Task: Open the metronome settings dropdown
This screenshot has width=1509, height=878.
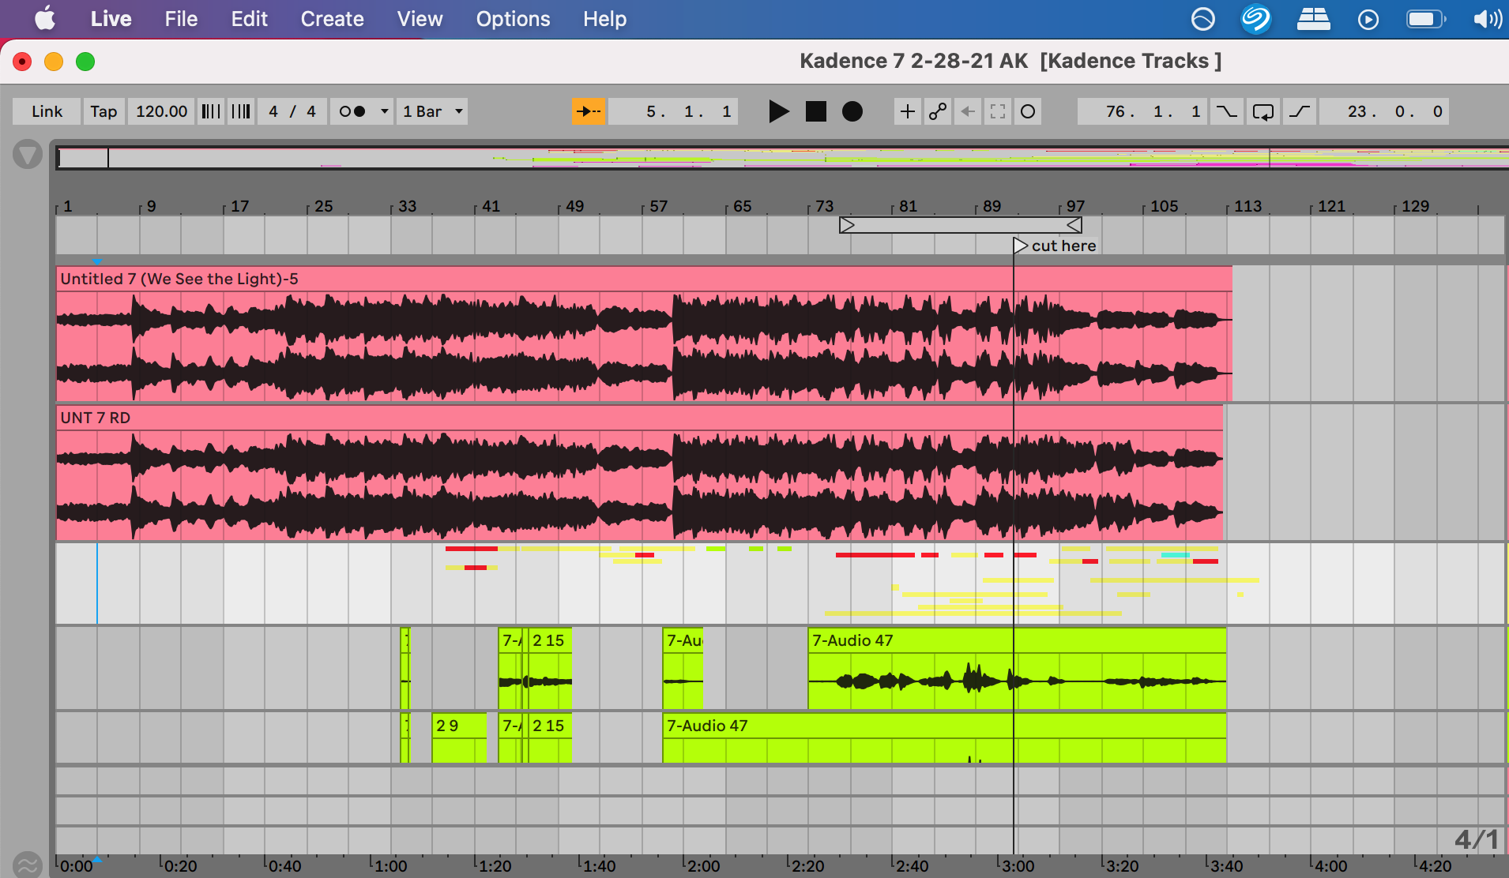Action: click(383, 111)
